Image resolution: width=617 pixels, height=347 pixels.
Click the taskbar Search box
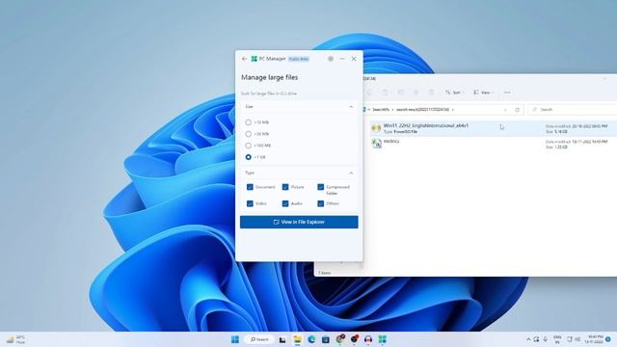coord(259,339)
